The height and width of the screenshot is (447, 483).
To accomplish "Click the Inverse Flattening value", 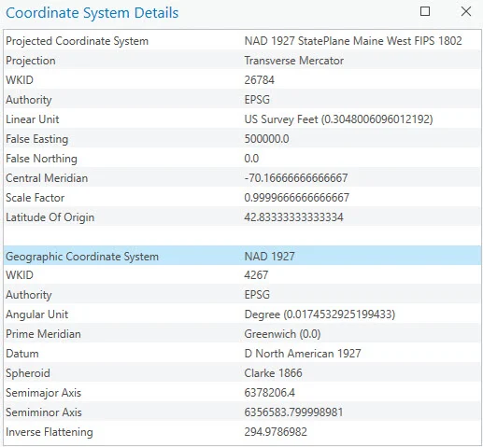I will point(276,432).
